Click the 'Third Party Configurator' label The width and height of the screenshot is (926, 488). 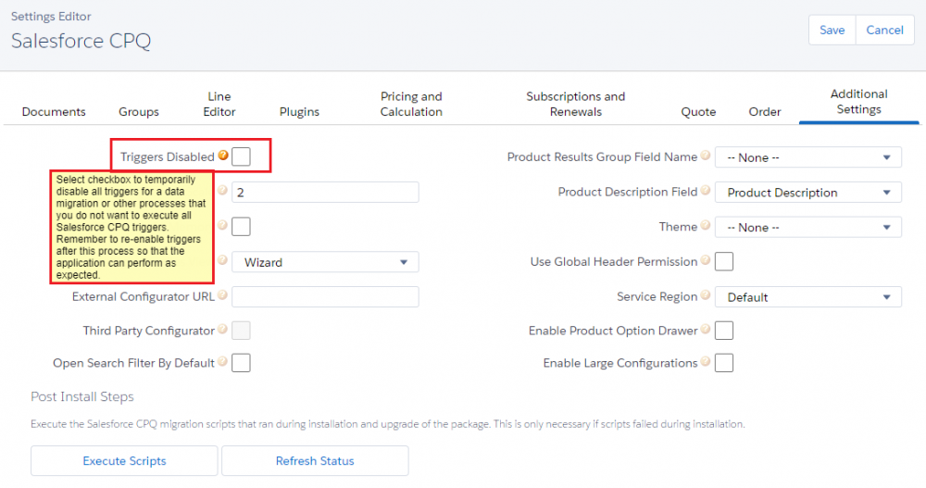[x=148, y=331]
